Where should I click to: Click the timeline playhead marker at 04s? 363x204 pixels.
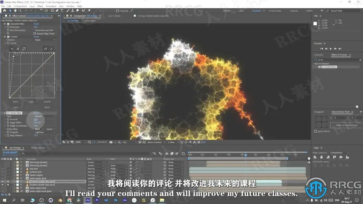246,155
